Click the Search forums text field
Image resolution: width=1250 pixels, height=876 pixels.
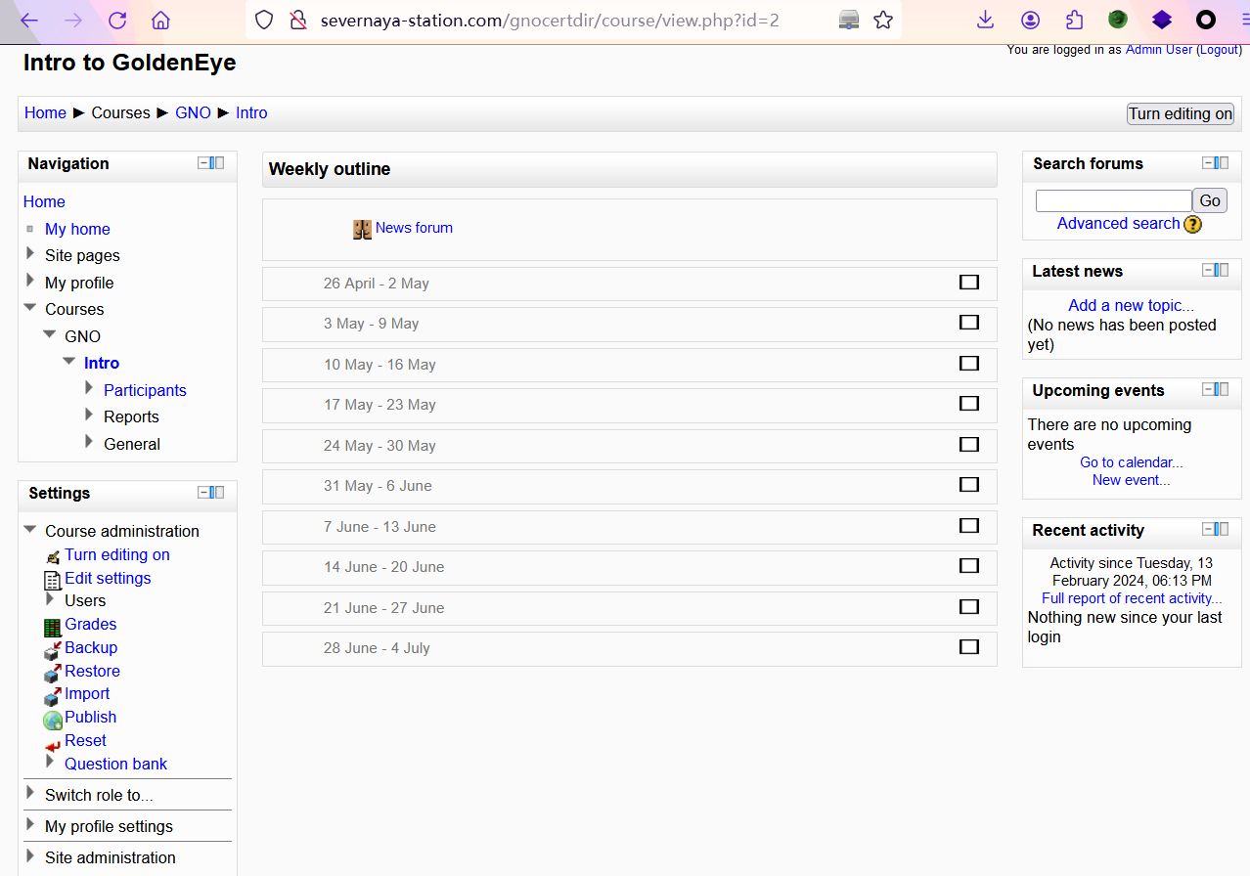click(x=1113, y=201)
